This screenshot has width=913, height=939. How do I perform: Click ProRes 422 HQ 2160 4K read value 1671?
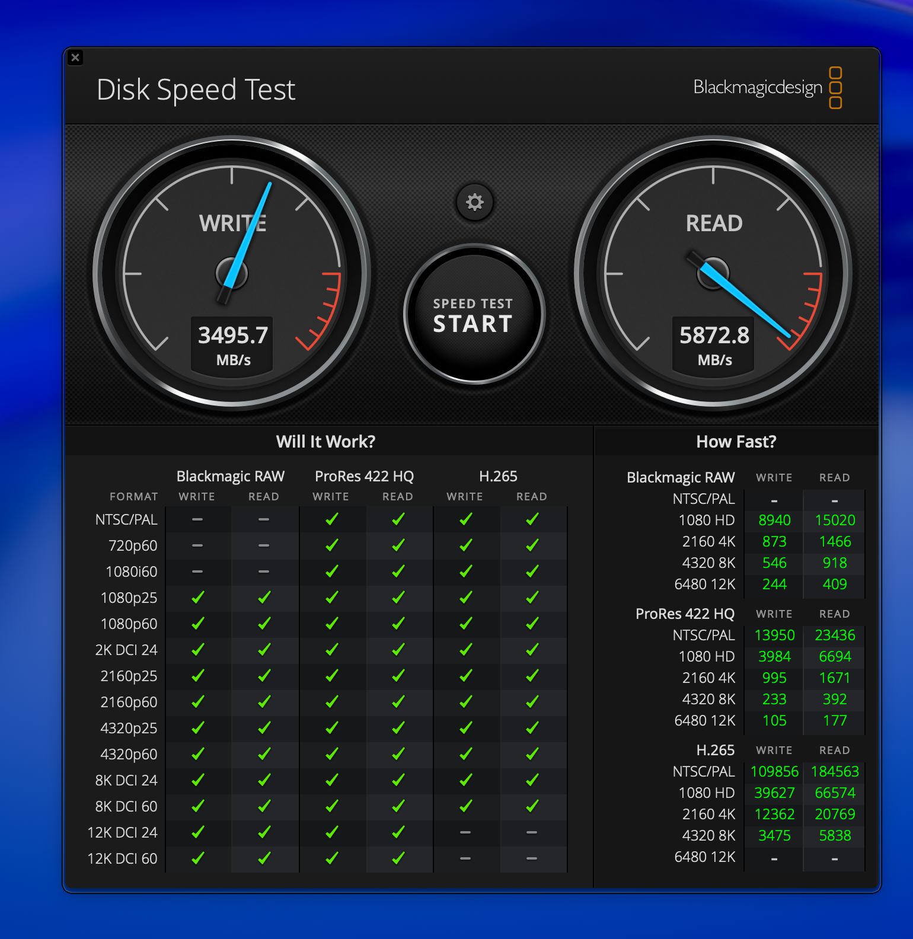click(834, 678)
